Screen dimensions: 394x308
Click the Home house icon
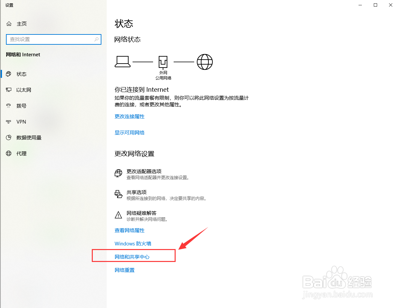pos(9,24)
